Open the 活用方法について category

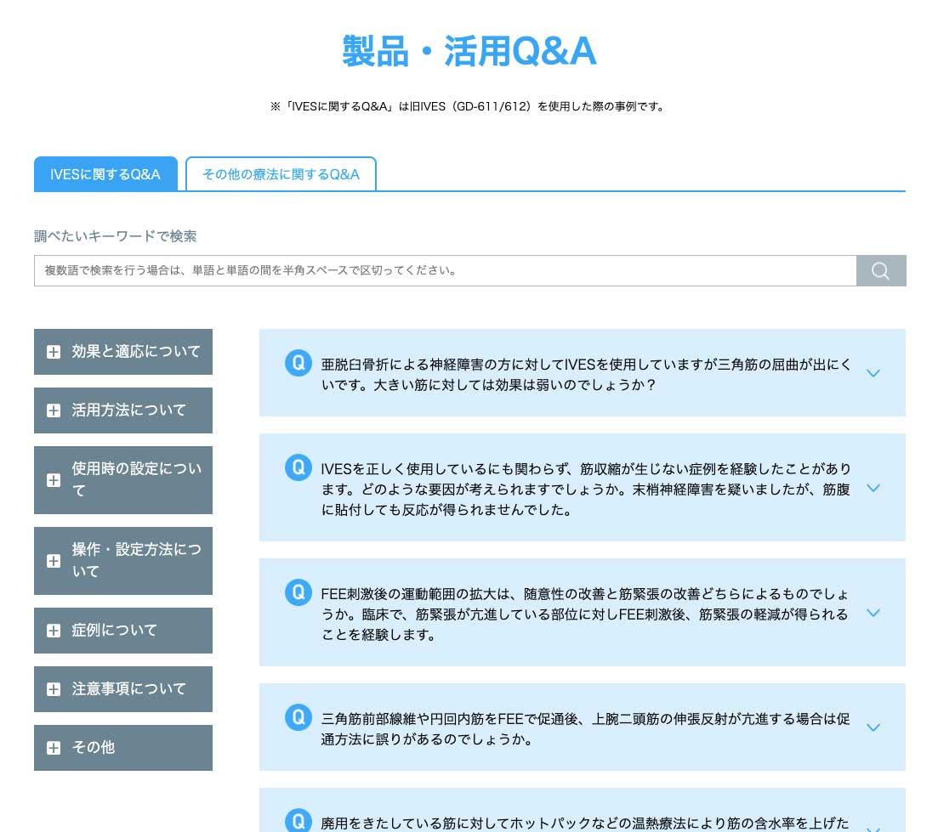tap(128, 410)
